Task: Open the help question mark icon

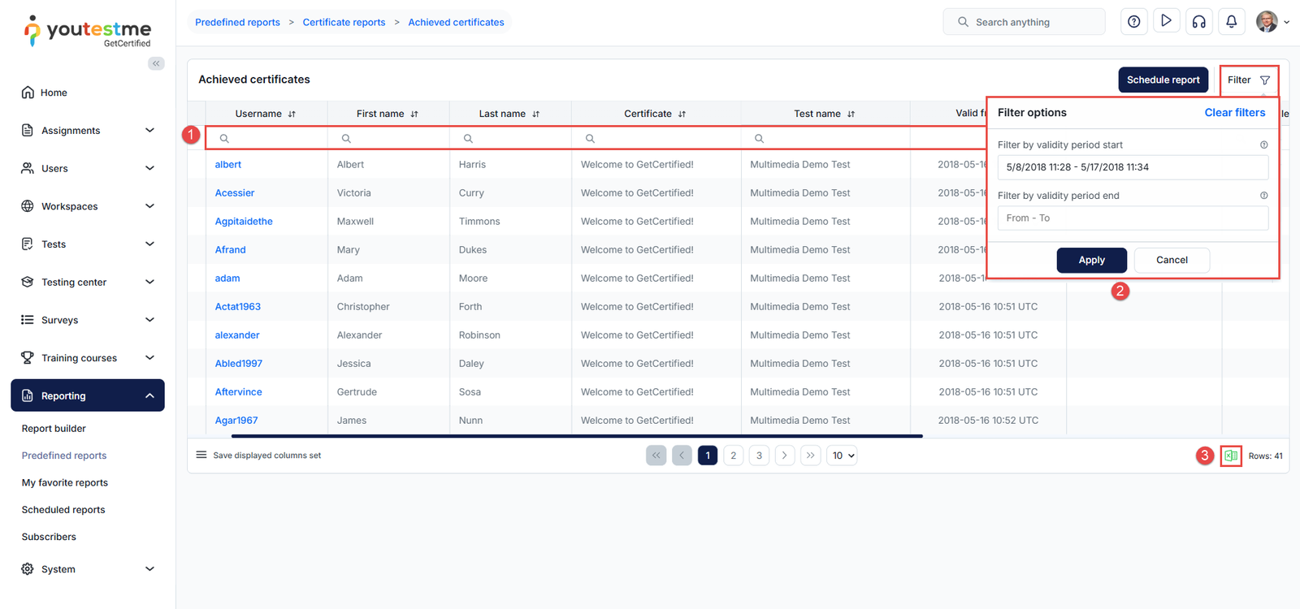Action: (1133, 22)
